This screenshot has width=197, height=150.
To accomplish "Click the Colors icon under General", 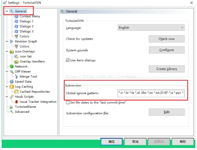I will pyautogui.click(x=16, y=36).
